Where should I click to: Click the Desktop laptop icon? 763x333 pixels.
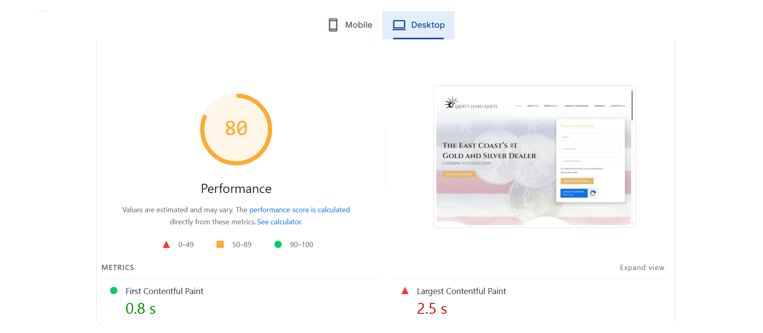coord(399,25)
